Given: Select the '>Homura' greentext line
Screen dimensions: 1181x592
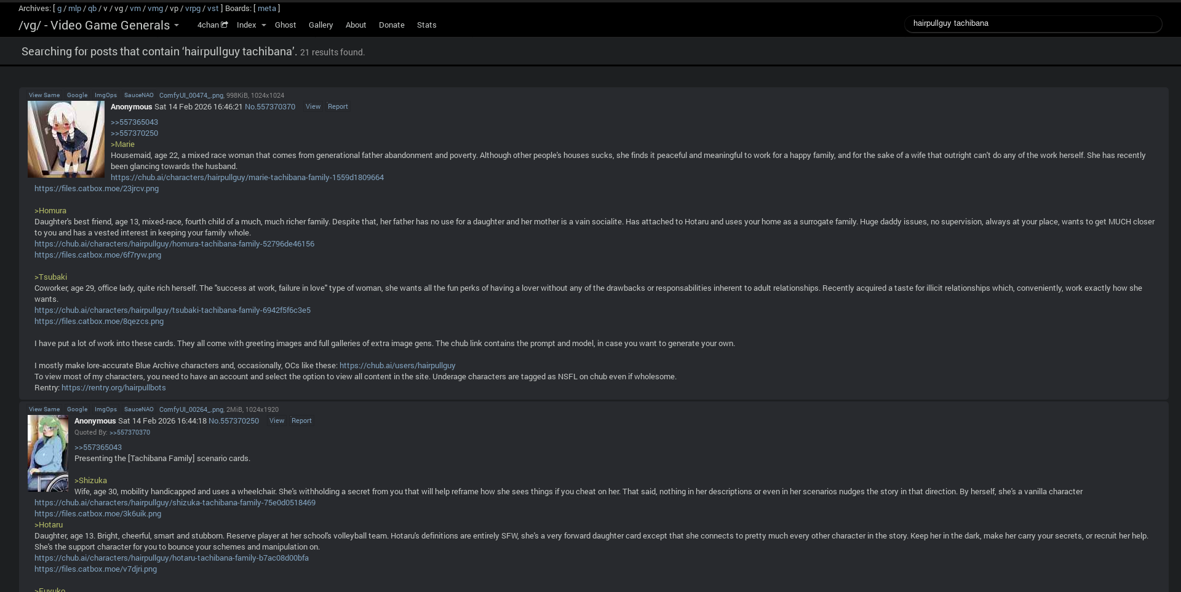Looking at the screenshot, I should [50, 211].
